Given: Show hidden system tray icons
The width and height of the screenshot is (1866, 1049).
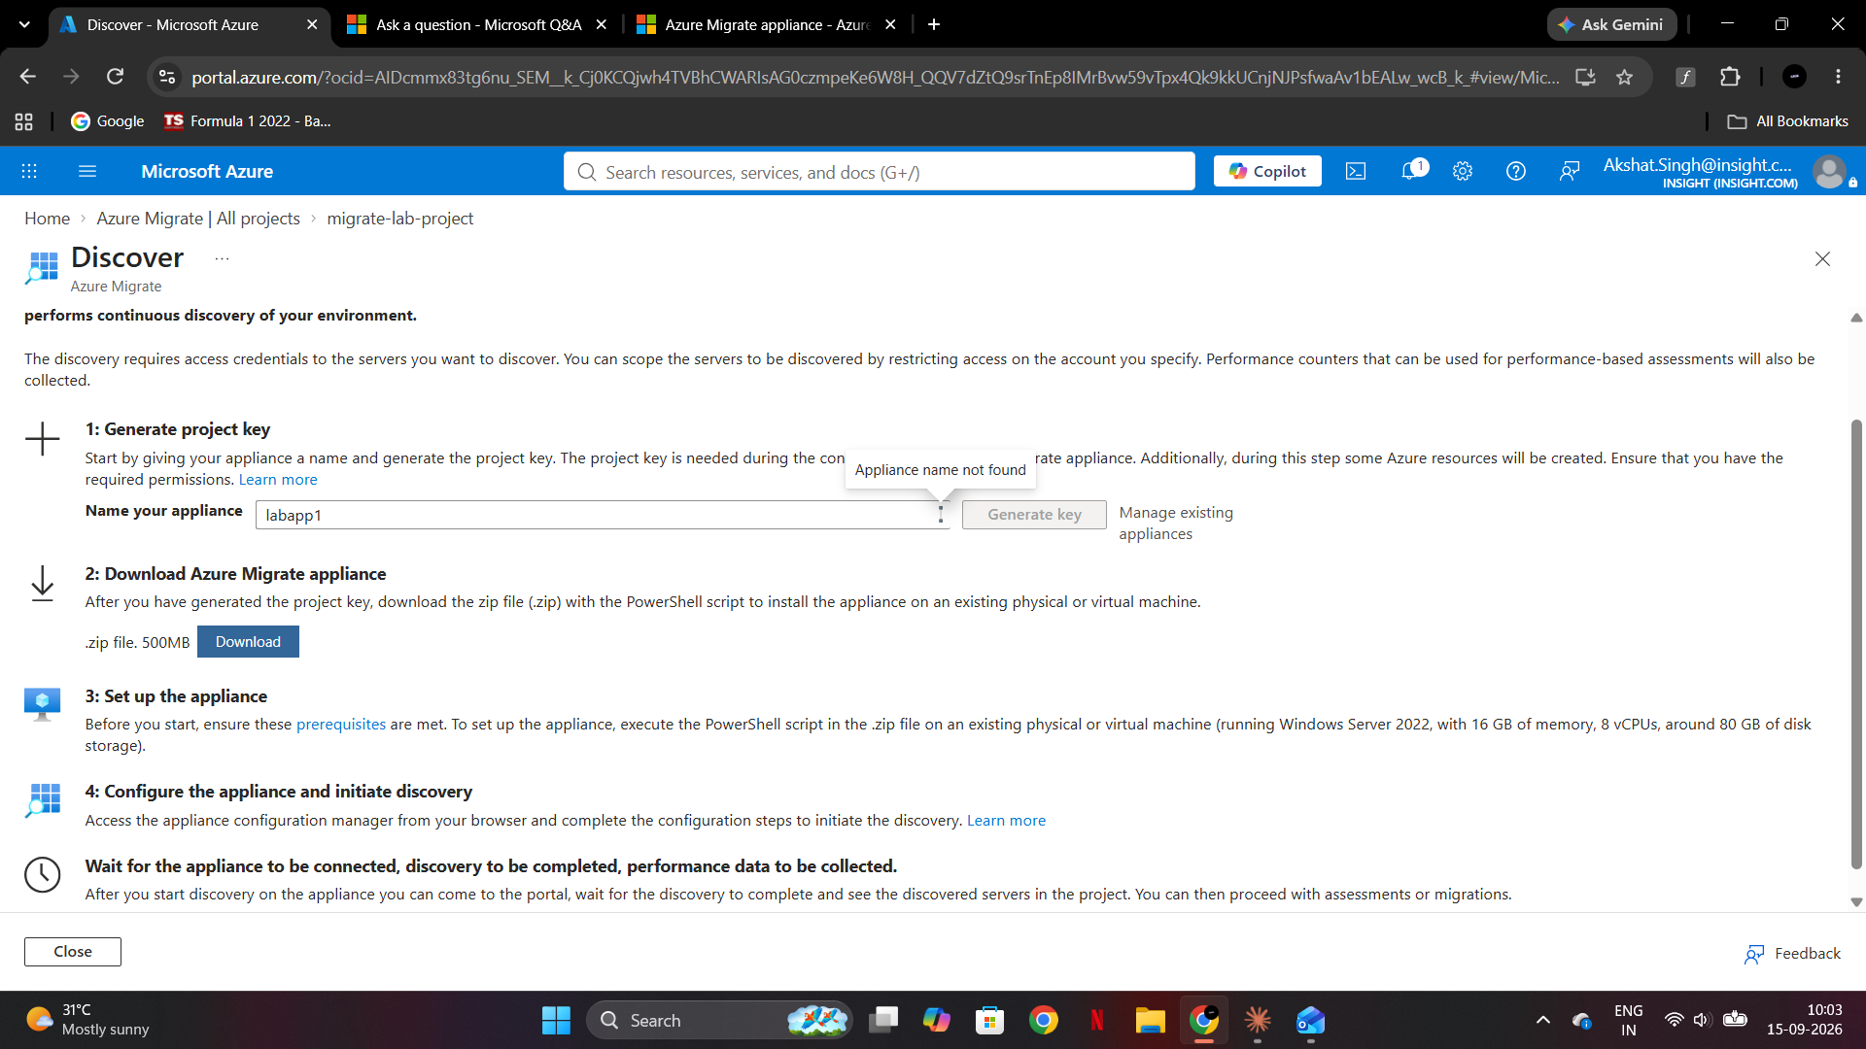Looking at the screenshot, I should coord(1542,1021).
